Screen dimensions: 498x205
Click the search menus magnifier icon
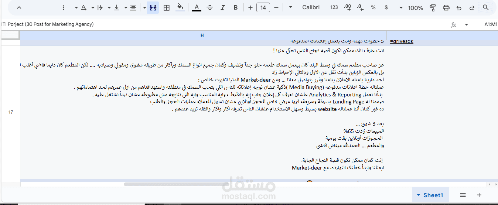[x=486, y=8]
